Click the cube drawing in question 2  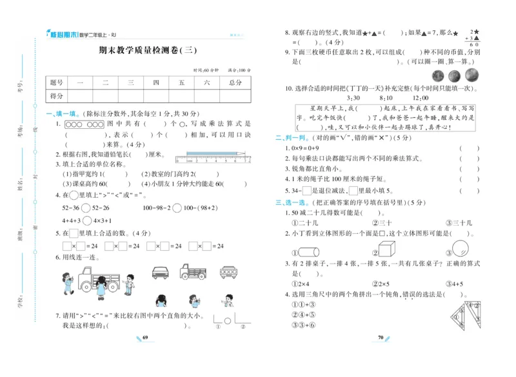pos(387,248)
